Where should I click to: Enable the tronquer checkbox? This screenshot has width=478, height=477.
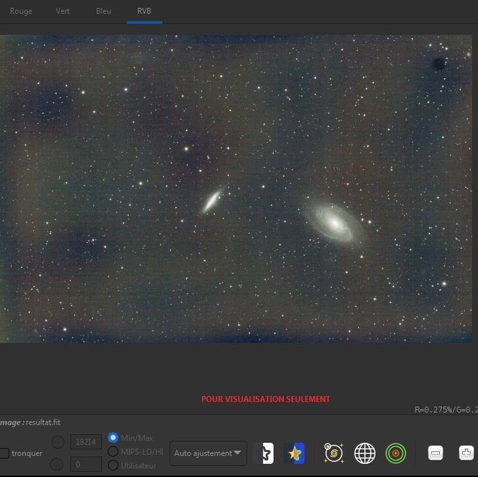tap(4, 453)
